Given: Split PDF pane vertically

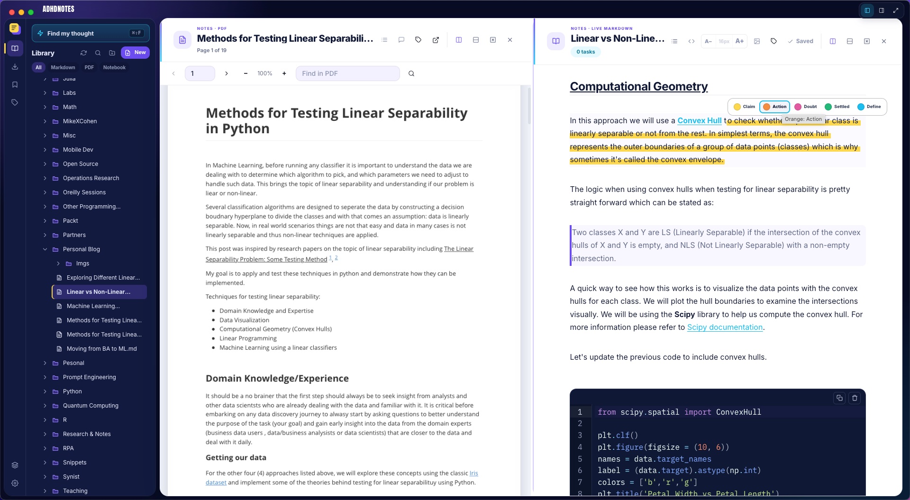Looking at the screenshot, I should click(x=459, y=40).
